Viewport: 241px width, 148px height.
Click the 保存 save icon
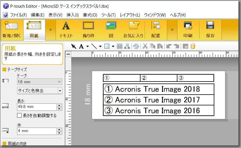tap(210, 26)
